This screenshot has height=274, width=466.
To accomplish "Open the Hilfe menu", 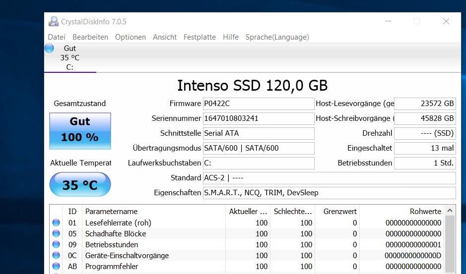I will pos(231,37).
